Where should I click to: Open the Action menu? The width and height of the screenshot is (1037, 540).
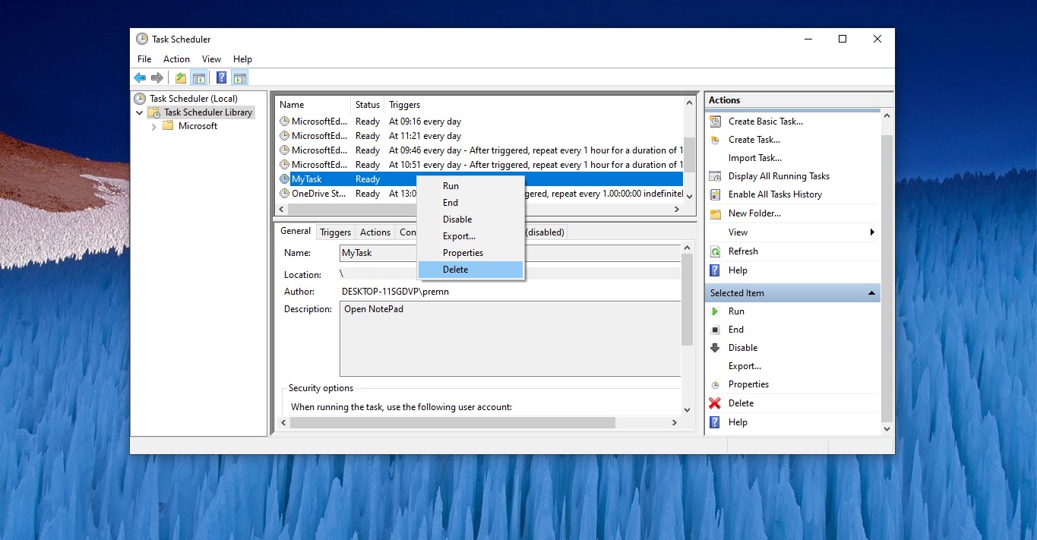[175, 58]
